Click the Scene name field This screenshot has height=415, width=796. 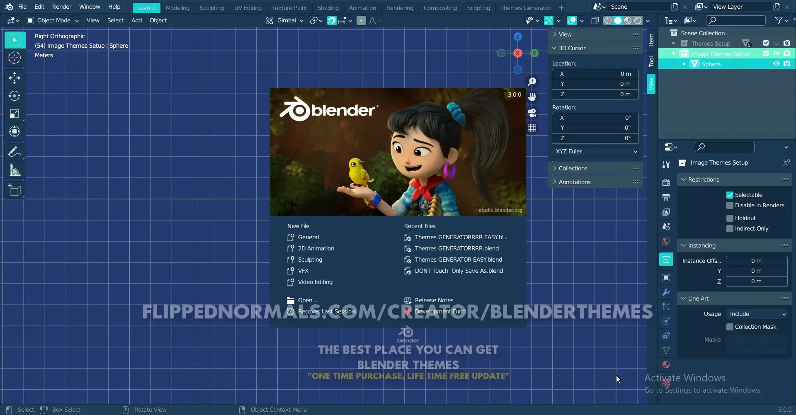point(638,7)
